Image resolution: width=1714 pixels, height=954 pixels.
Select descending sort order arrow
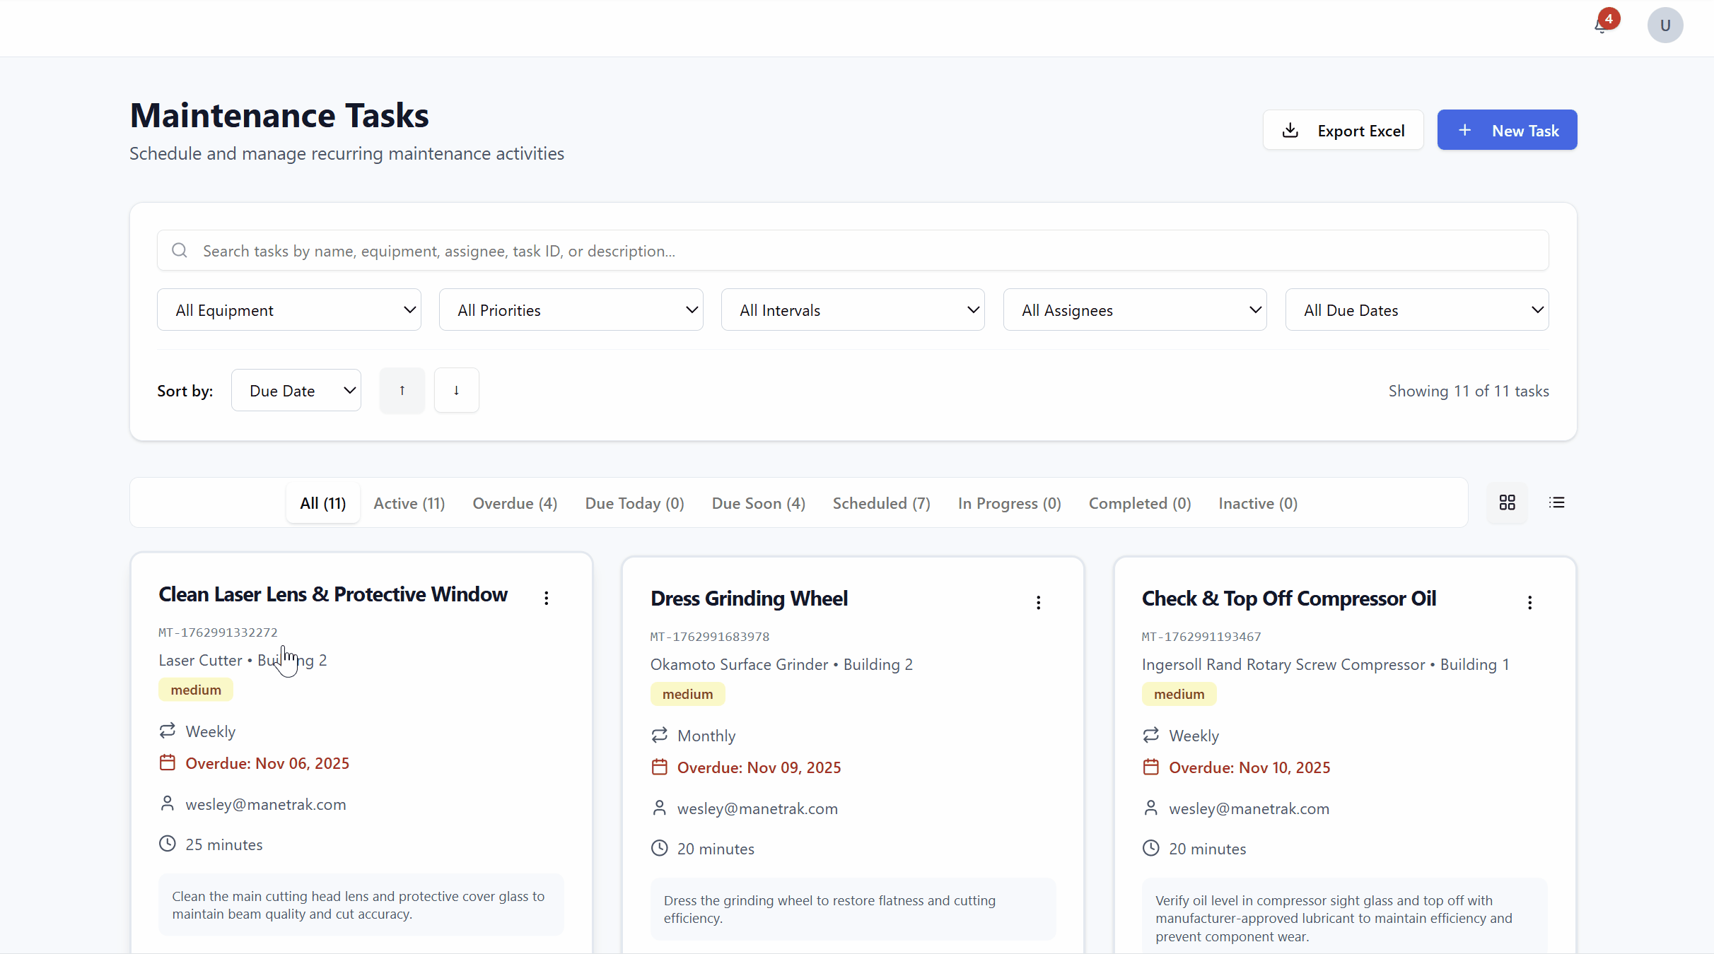pyautogui.click(x=456, y=389)
